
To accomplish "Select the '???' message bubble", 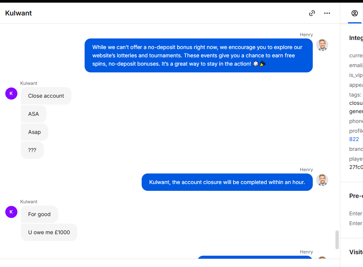I will coord(32,150).
